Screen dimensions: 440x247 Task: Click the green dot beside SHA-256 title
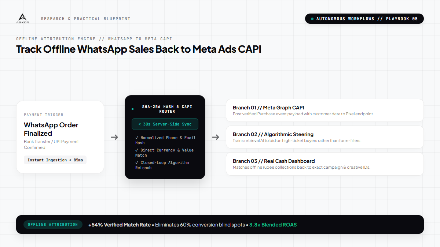pyautogui.click(x=132, y=109)
